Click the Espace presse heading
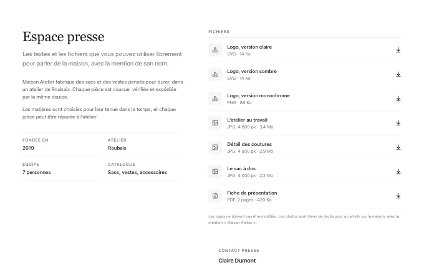Screen dimensions: 424x265 63,37
